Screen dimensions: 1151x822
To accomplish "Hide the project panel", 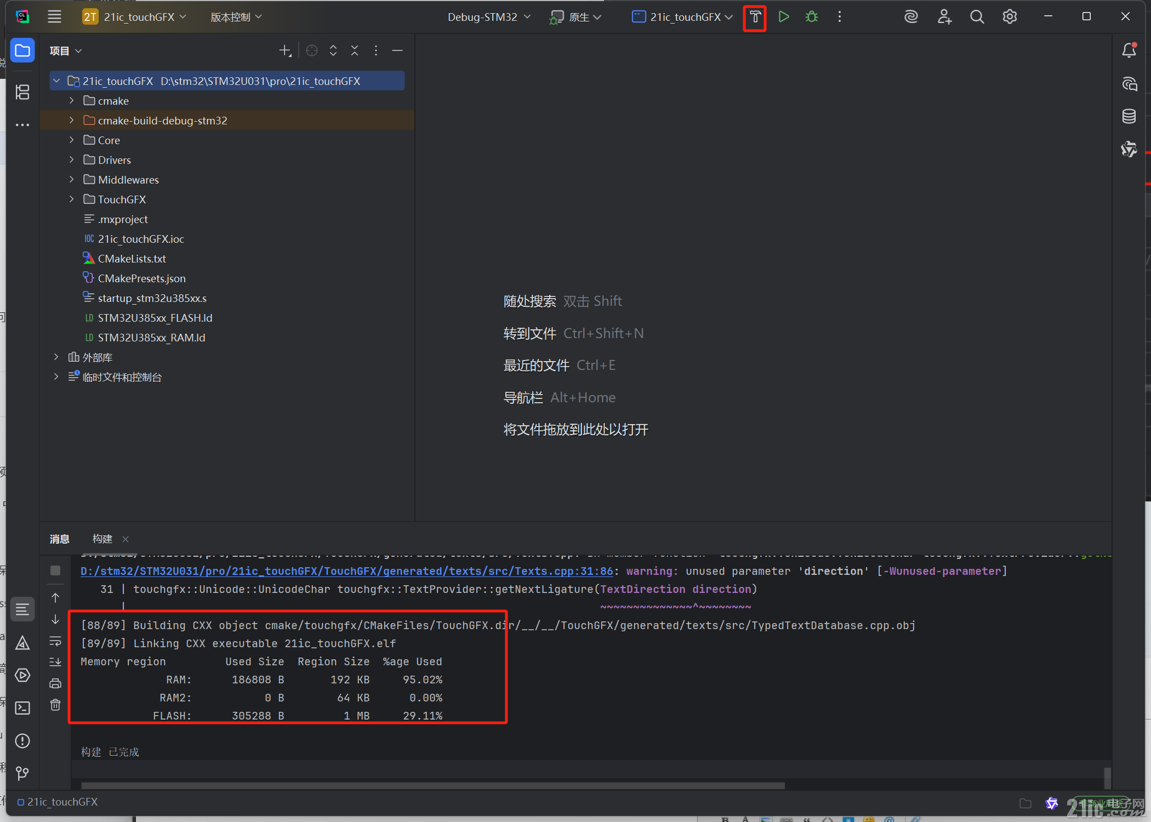I will 397,51.
